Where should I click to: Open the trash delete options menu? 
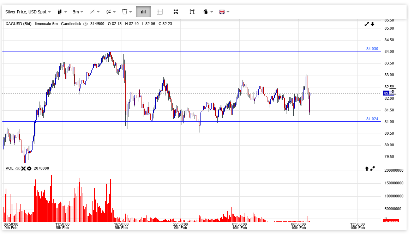point(127,12)
